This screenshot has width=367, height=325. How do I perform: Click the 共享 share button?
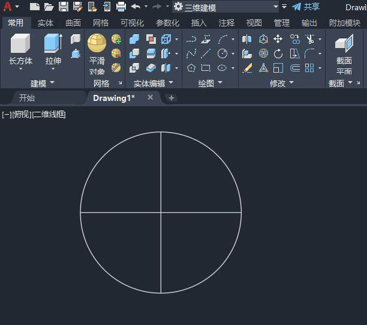tap(306, 7)
